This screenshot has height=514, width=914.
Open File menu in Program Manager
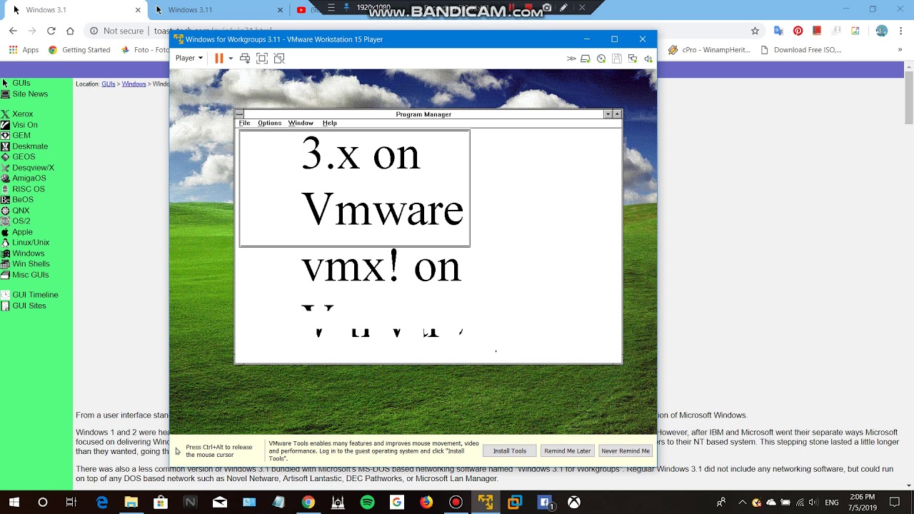(x=244, y=123)
